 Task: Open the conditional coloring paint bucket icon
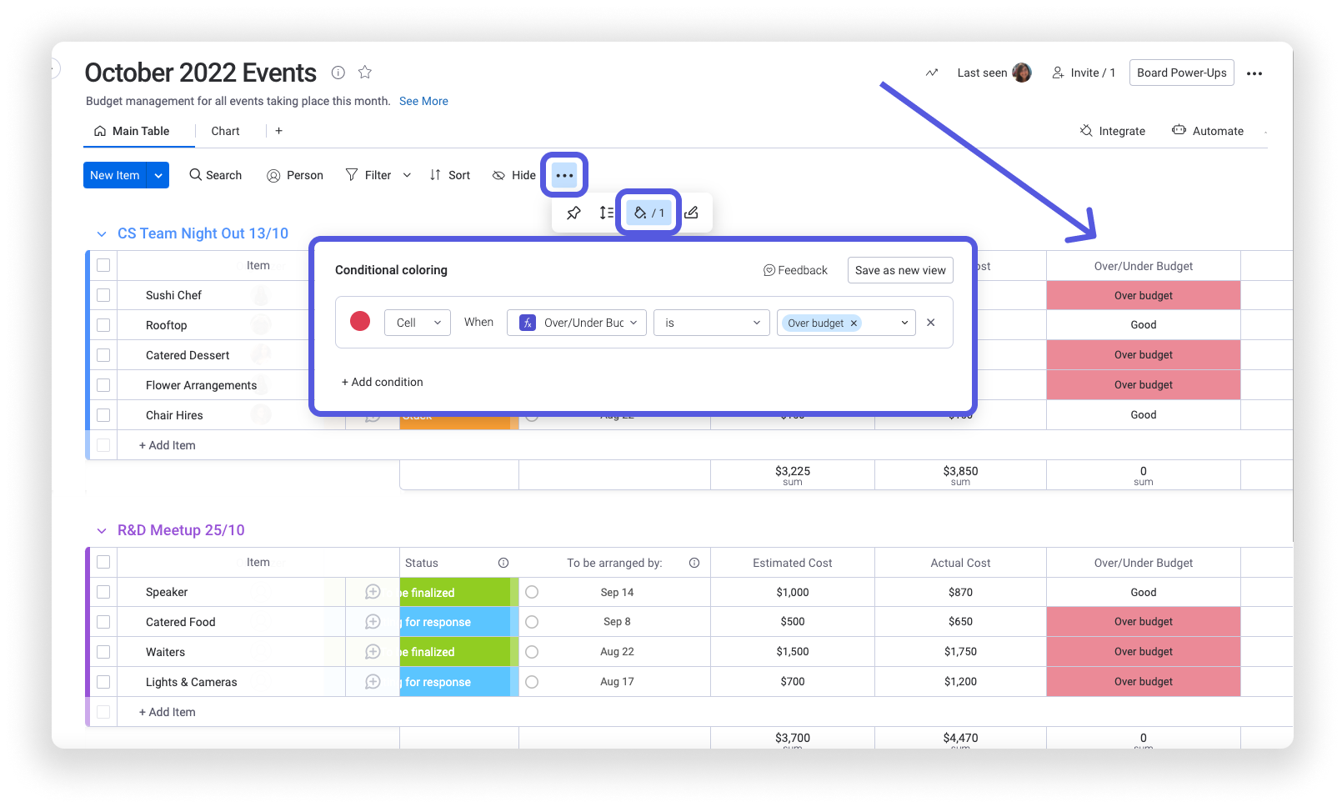[x=648, y=213]
